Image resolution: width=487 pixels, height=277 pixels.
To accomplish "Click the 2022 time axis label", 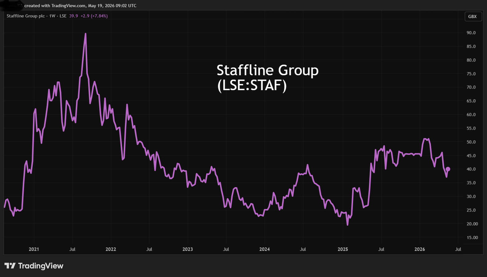I will (111, 249).
